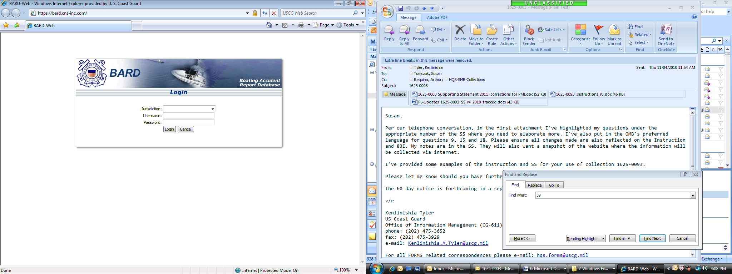This screenshot has width=732, height=274.
Task: Click the Save icon in Quick Access Toolbar
Action: click(x=401, y=8)
